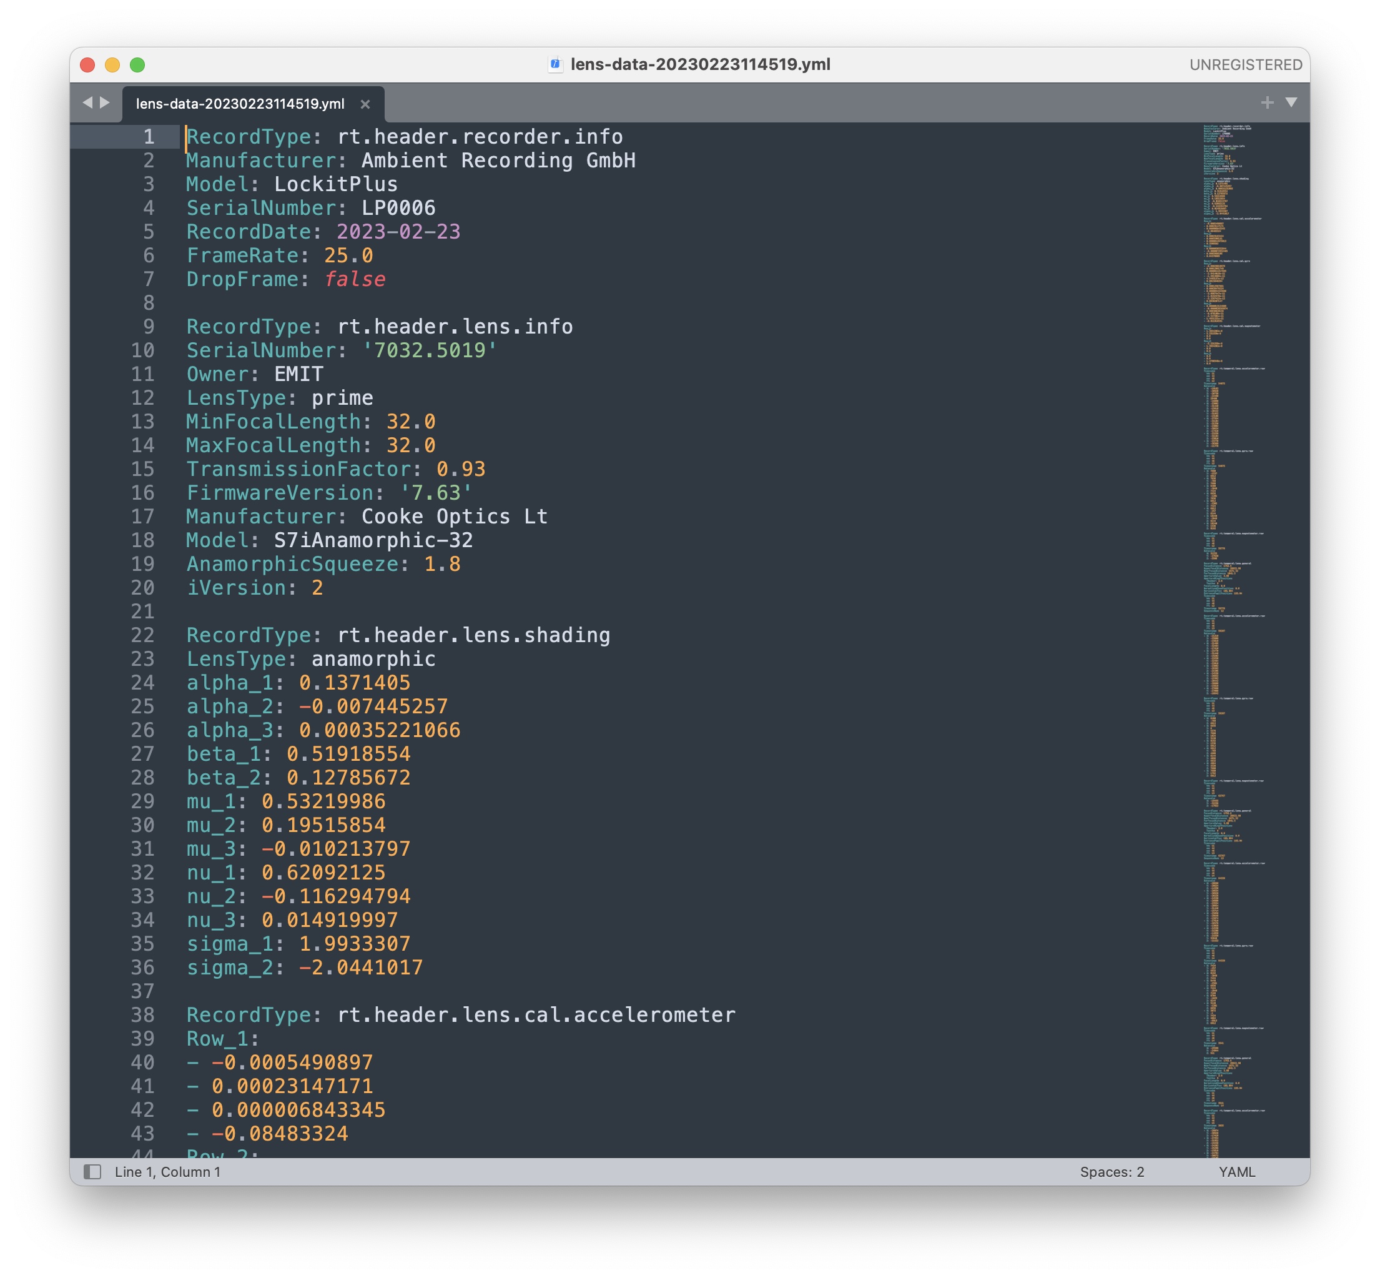Close the lens-data yml tab
The width and height of the screenshot is (1380, 1278).
click(365, 104)
